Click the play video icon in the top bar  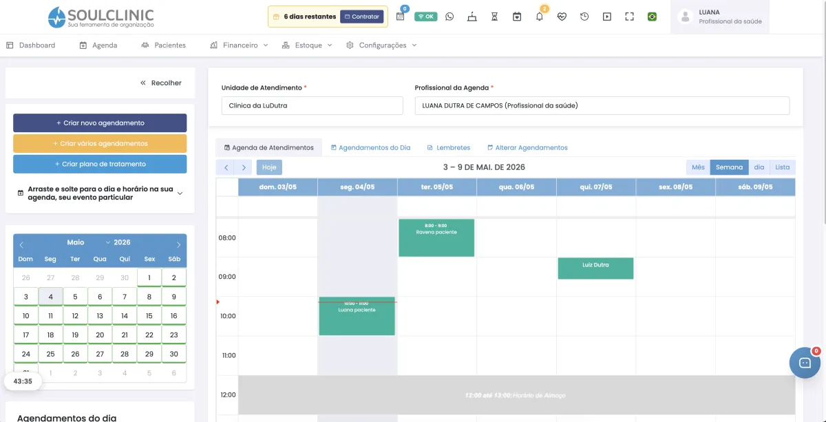606,17
